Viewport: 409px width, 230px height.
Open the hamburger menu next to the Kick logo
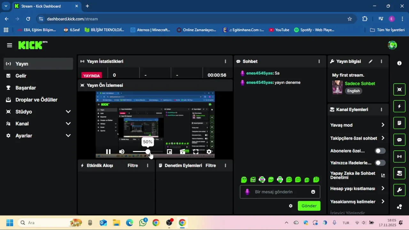[10, 45]
